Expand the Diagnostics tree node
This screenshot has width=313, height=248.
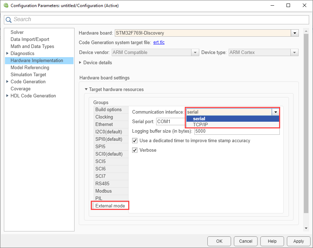pos(7,54)
